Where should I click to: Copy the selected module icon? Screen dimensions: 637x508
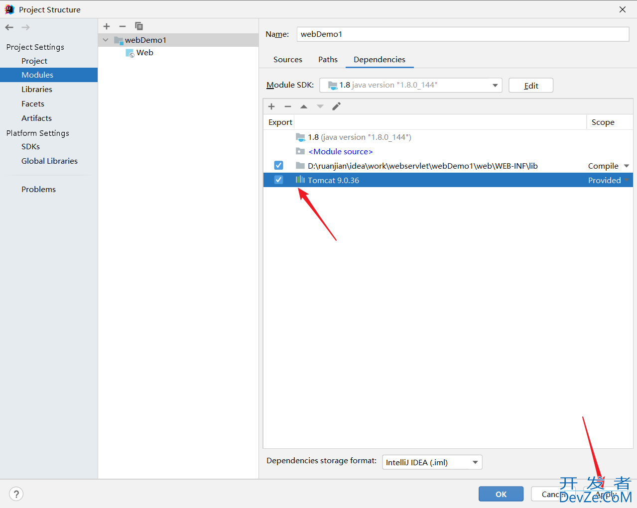click(139, 26)
